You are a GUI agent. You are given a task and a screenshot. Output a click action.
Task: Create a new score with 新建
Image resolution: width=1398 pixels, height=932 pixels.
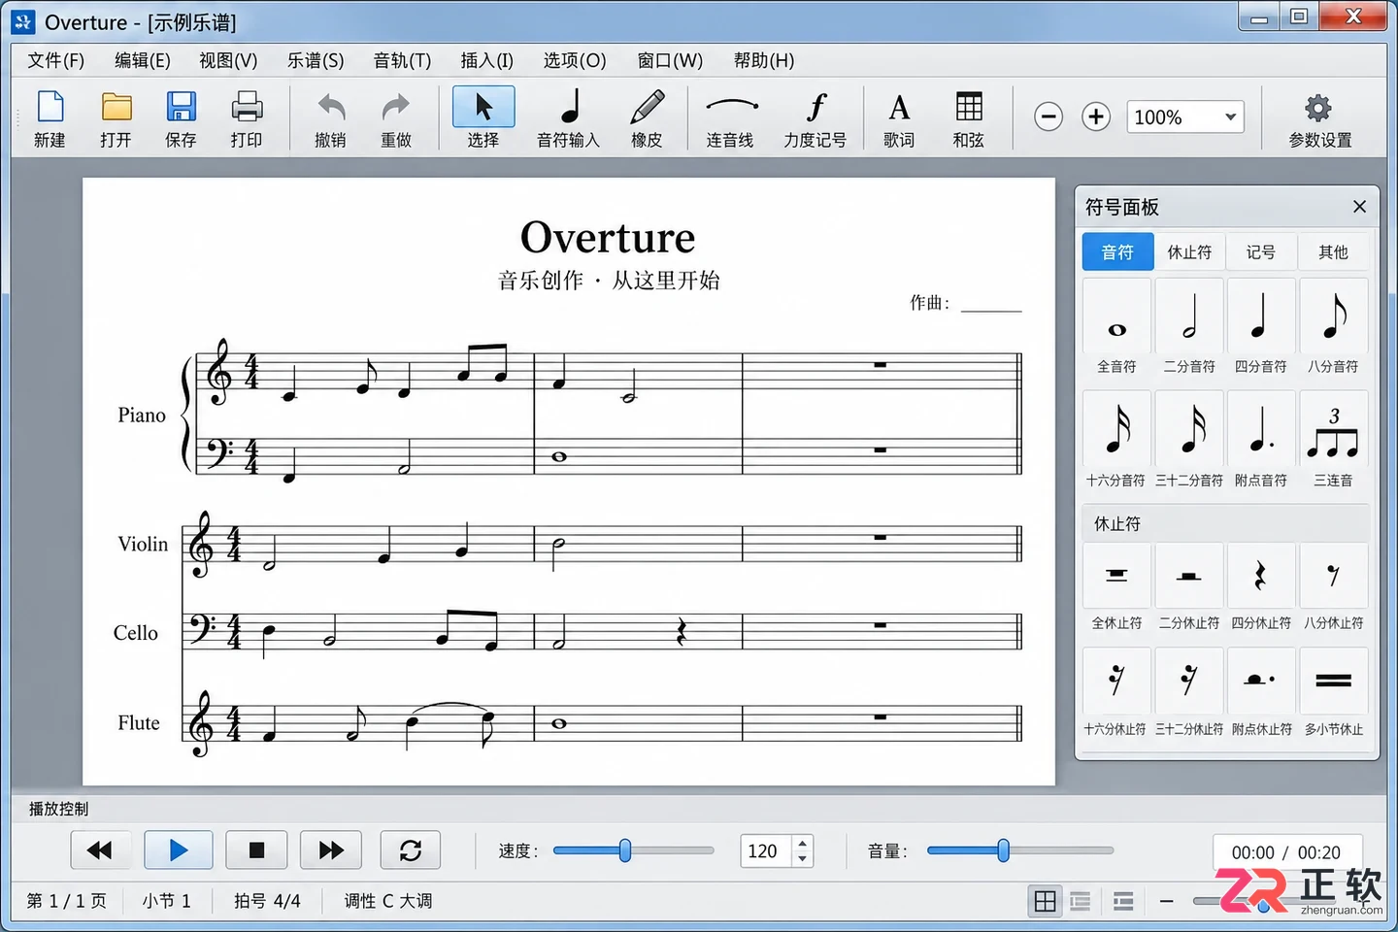tap(50, 118)
